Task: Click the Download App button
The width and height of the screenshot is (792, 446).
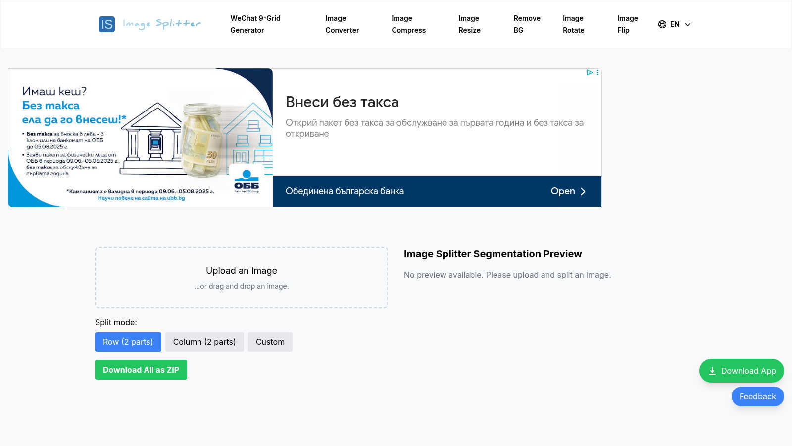Action: [742, 371]
